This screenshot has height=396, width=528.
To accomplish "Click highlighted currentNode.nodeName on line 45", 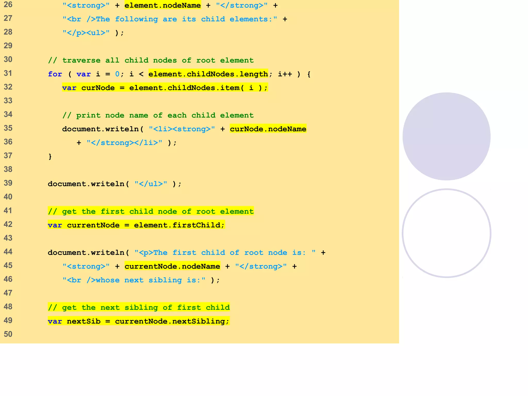I will point(172,266).
